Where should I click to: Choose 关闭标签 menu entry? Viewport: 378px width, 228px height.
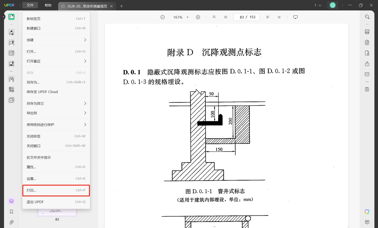[x=56, y=136]
